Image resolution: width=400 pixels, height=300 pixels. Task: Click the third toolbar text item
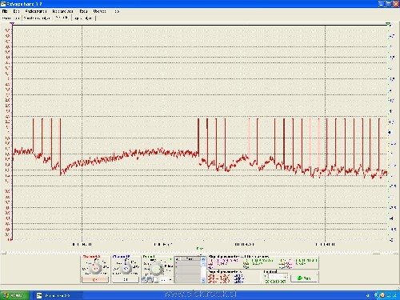tap(62, 18)
